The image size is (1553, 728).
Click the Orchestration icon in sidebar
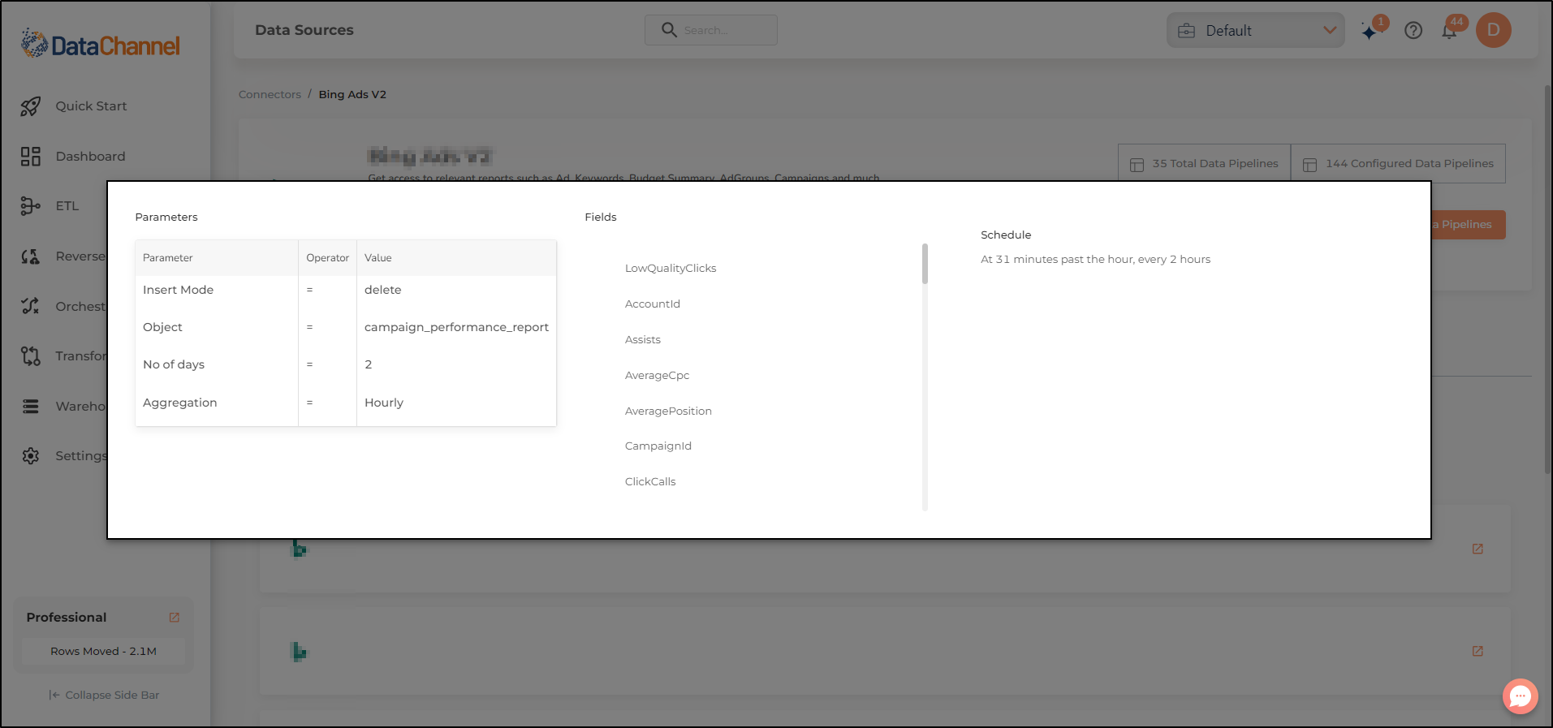click(31, 306)
